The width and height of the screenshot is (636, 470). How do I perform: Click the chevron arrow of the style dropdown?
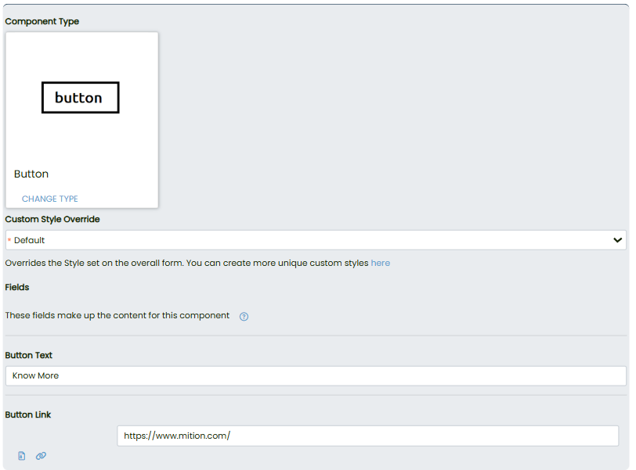(x=617, y=240)
